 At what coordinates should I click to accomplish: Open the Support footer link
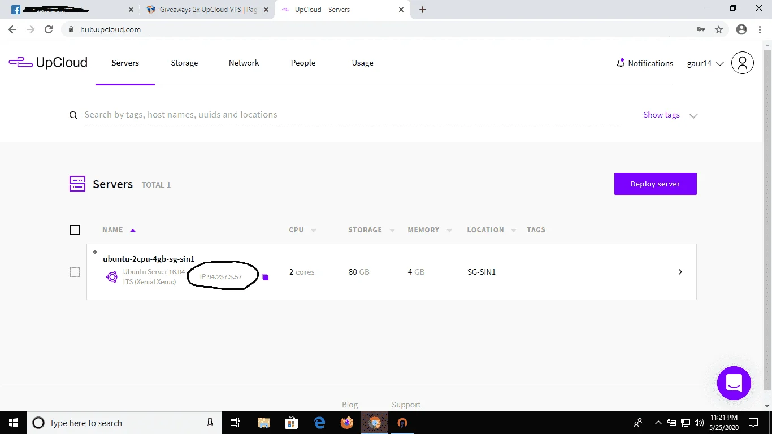[406, 405]
